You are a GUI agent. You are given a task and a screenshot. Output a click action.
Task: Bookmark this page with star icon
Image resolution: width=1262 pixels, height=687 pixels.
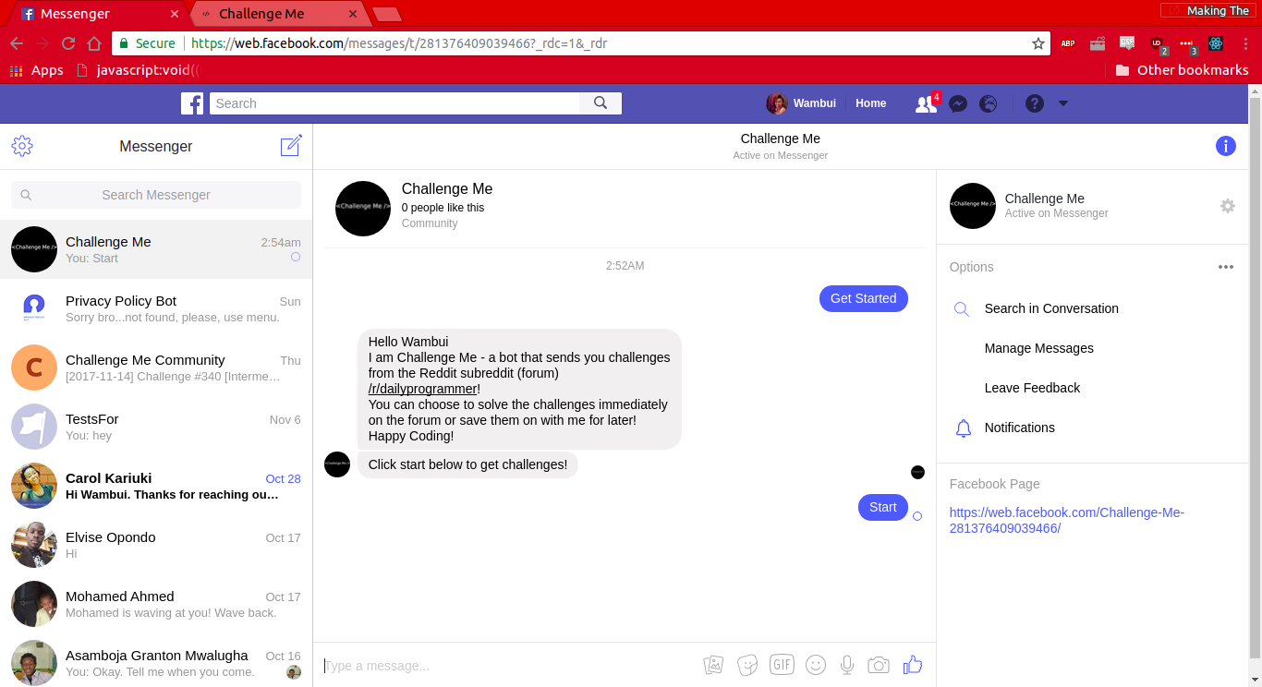[x=1038, y=43]
